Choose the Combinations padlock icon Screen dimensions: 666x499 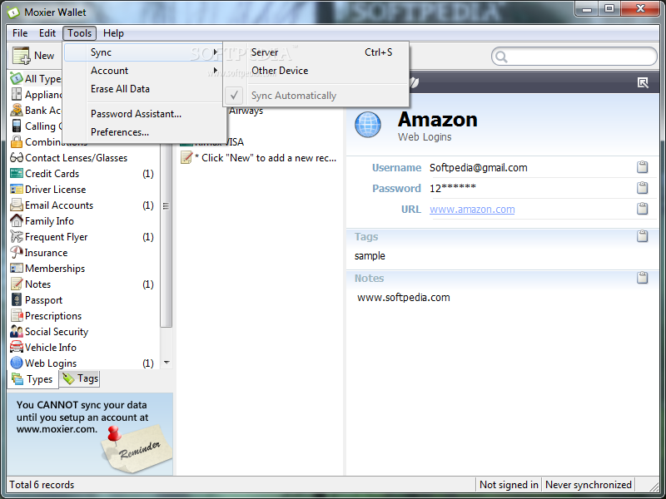17,141
